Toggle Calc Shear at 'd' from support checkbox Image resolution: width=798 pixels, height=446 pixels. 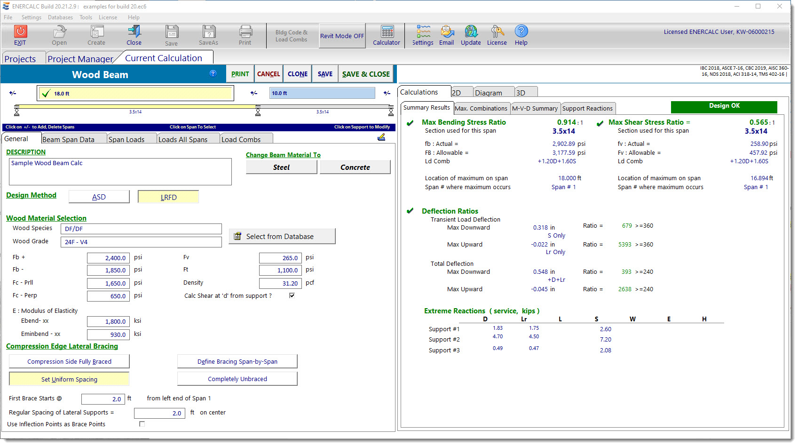(x=292, y=295)
